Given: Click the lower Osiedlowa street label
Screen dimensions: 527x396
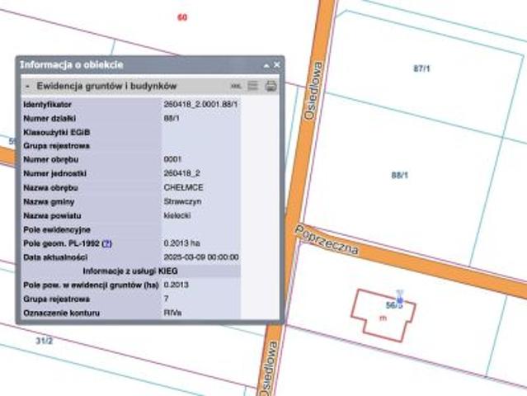Looking at the screenshot, I should (x=269, y=369).
